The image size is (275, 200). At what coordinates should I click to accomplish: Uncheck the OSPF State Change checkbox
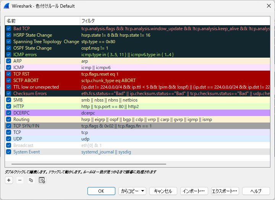pos(8,48)
